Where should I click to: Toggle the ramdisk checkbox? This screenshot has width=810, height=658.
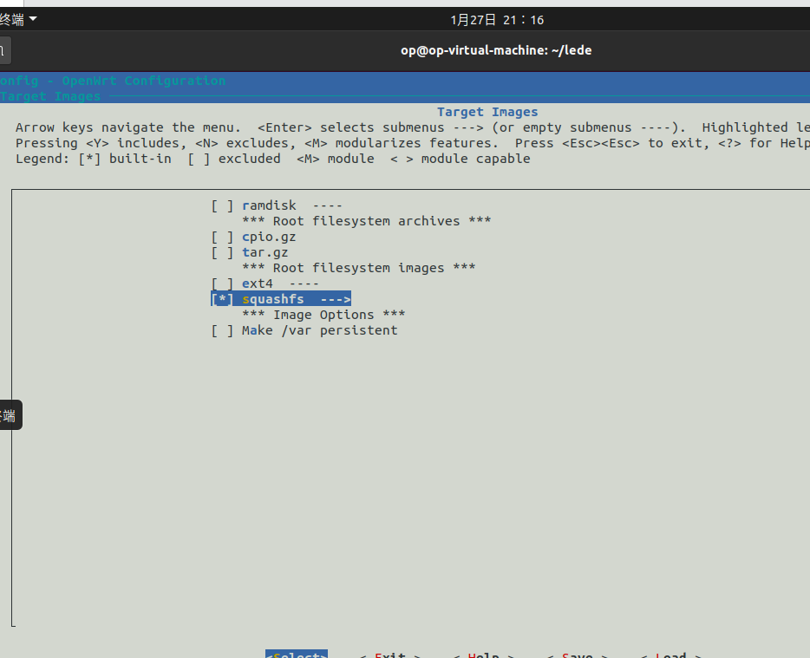pyautogui.click(x=222, y=206)
